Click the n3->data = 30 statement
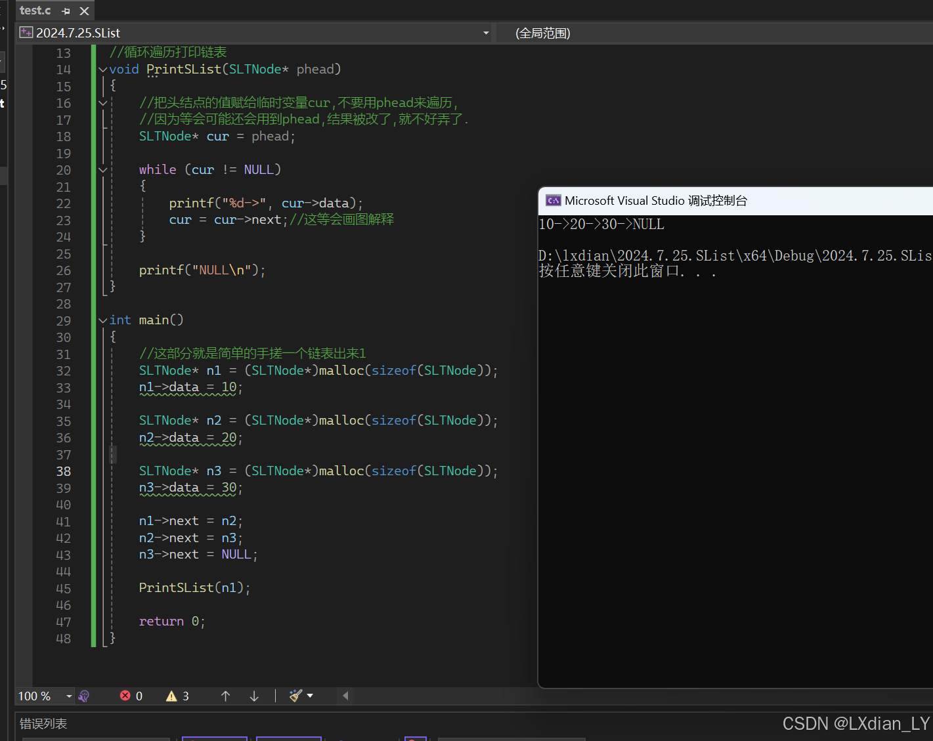Viewport: 933px width, 741px height. pyautogui.click(x=190, y=488)
